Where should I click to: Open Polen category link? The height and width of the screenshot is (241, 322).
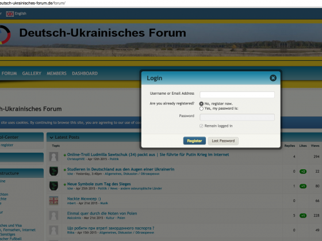click(121, 218)
